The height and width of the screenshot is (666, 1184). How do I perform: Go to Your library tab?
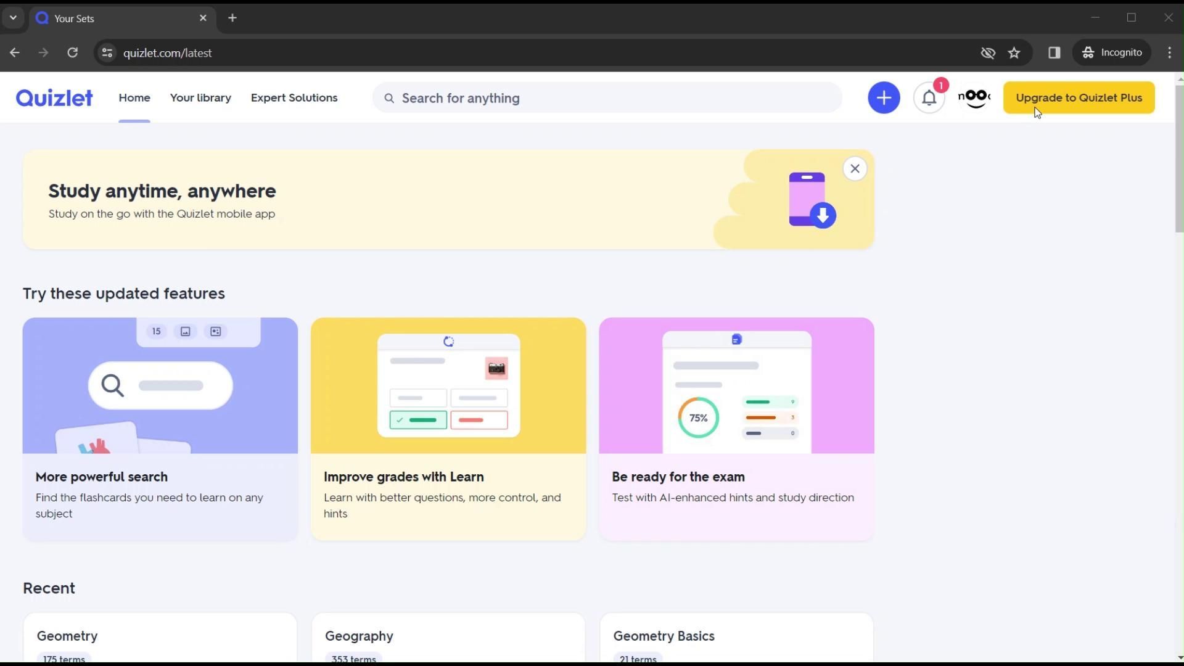(x=200, y=98)
